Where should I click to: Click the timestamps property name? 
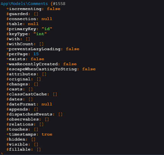(x=23, y=134)
